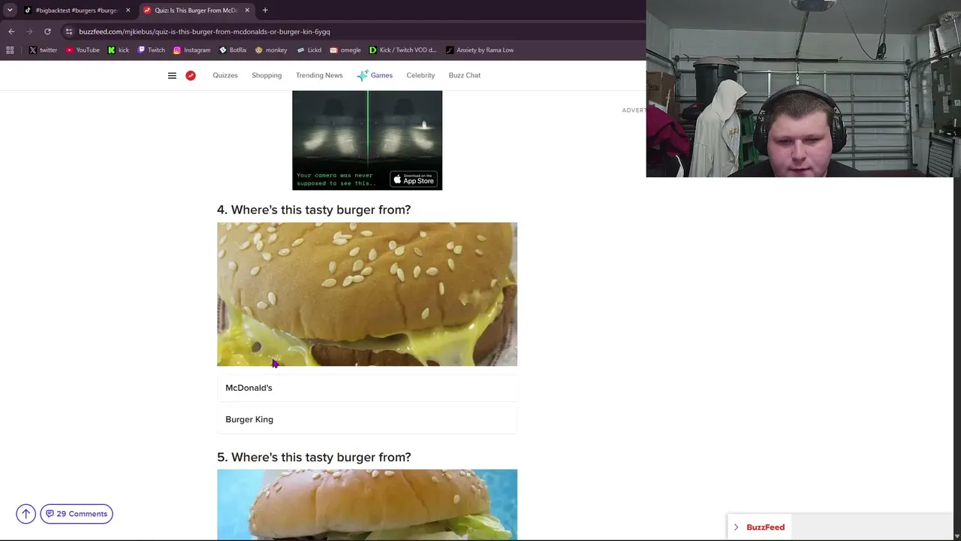Click the BuzzFeed label in bottom panel
This screenshot has width=961, height=541.
766,527
